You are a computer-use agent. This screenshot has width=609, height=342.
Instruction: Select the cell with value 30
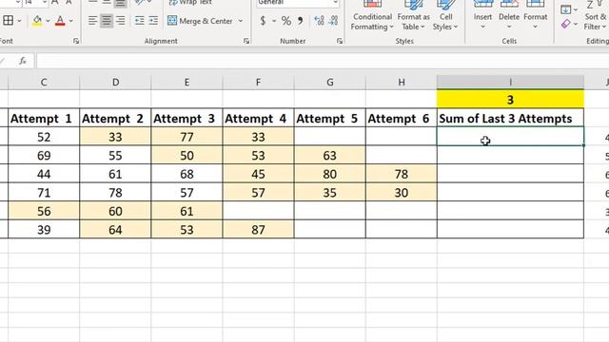(402, 193)
